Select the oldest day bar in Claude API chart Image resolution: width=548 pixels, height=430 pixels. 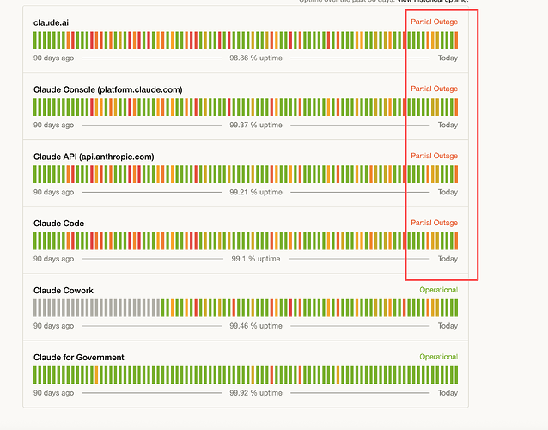(x=35, y=175)
